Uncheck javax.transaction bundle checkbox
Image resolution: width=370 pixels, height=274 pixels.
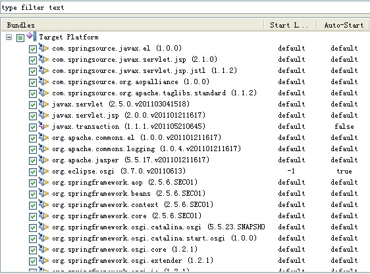32,127
